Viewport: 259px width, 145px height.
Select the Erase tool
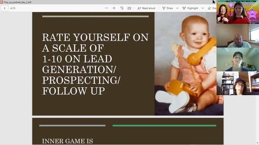tap(212, 8)
